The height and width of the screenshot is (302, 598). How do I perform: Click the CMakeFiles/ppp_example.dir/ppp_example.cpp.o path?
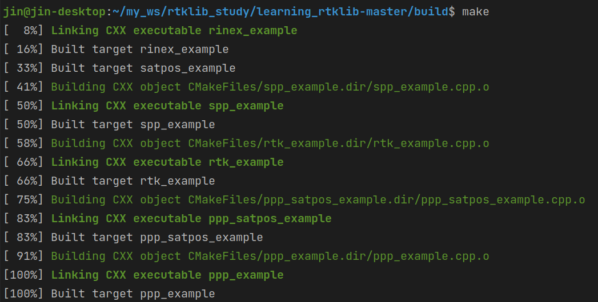tap(339, 256)
